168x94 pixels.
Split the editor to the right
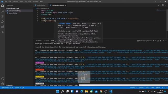click(x=163, y=5)
